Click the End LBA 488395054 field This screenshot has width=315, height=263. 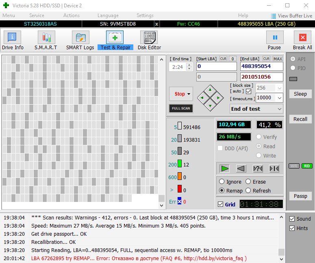point(262,66)
